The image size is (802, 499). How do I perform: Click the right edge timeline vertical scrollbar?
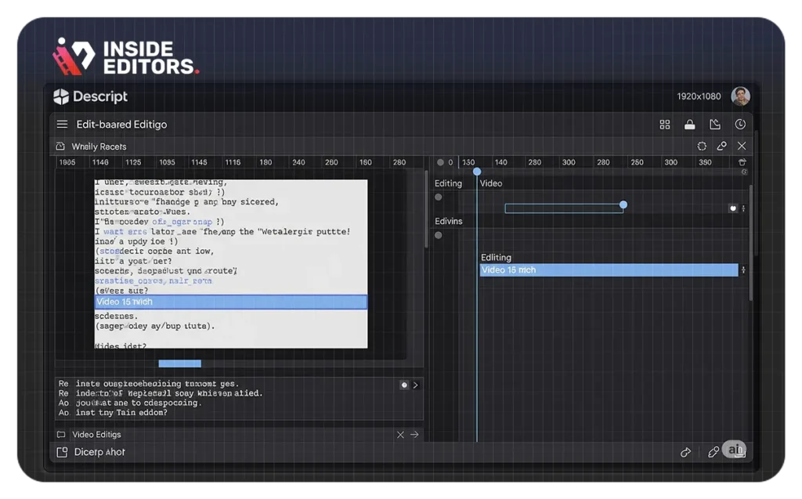(750, 243)
